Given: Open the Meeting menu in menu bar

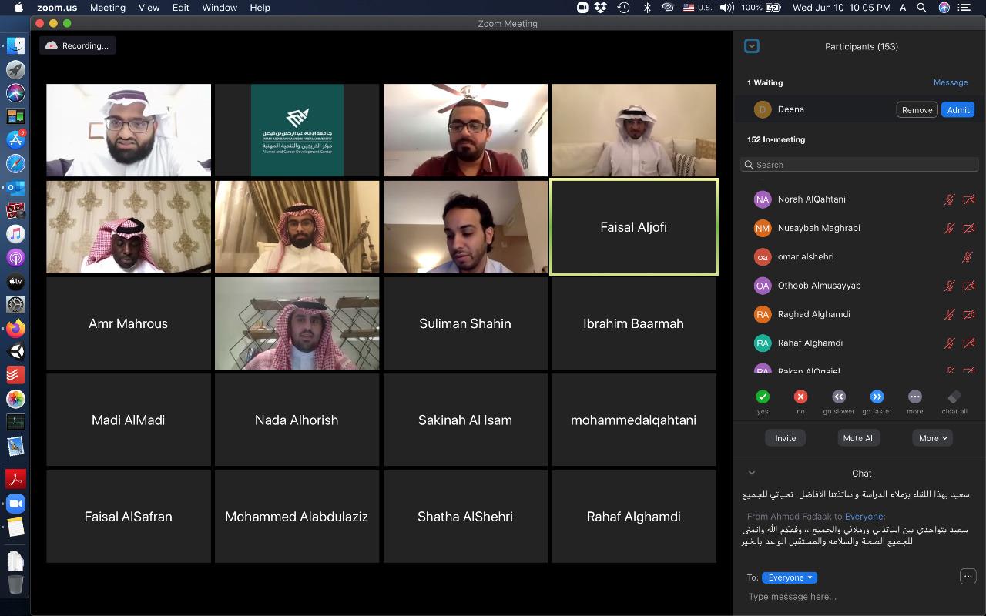Looking at the screenshot, I should [107, 8].
